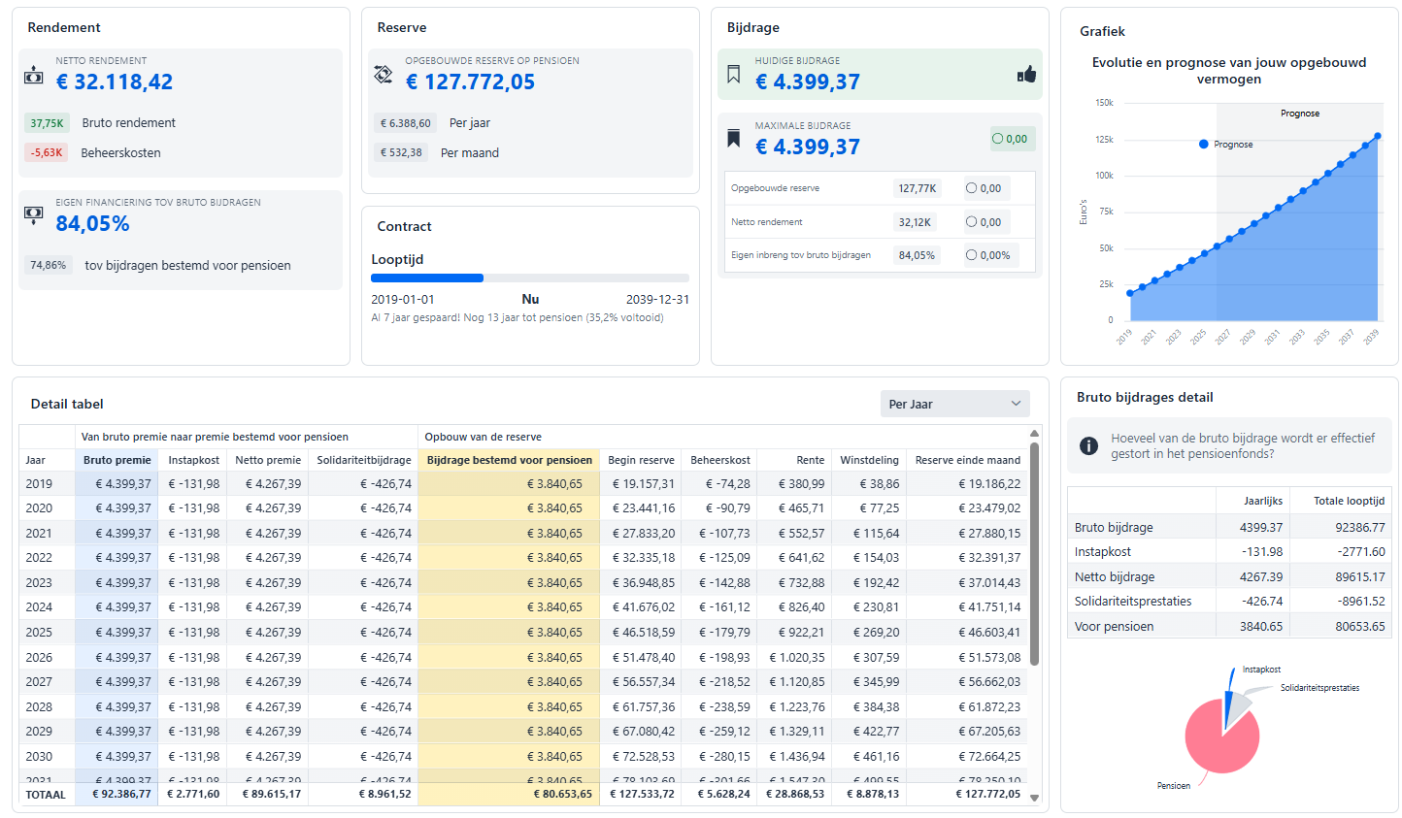The image size is (1402, 818).
Task: Click the Bruto premie column header
Action: (x=117, y=460)
